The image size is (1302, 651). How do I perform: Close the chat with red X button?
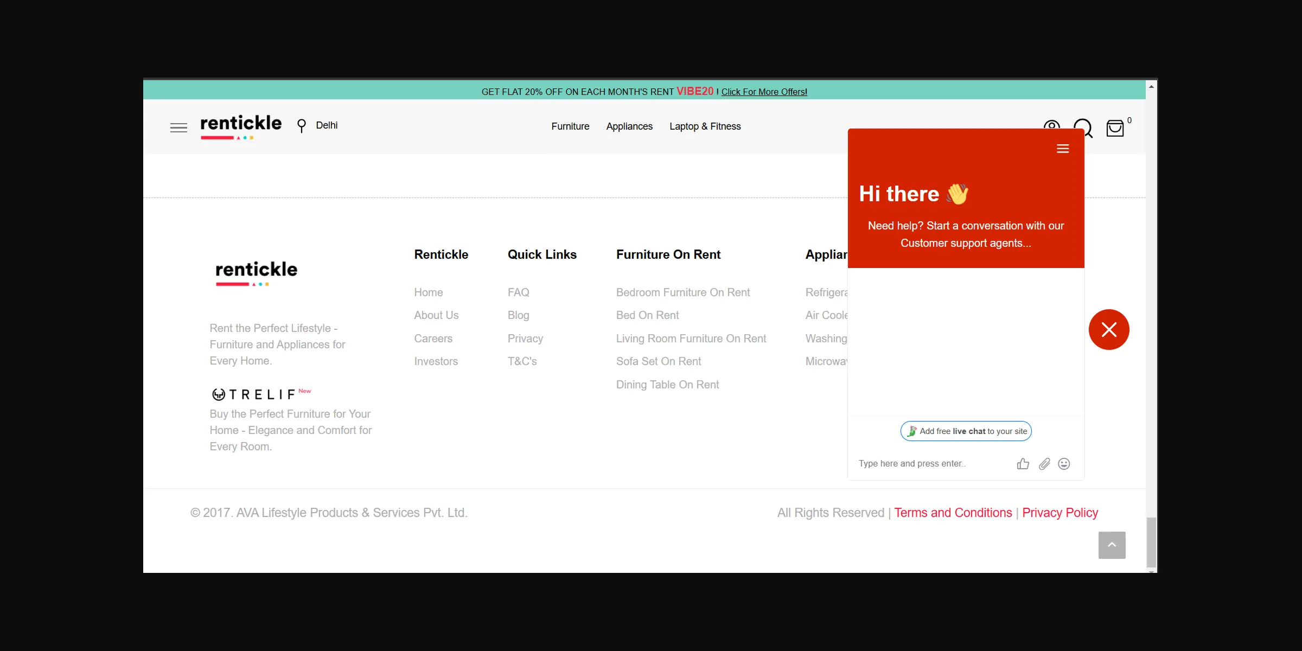pos(1108,329)
